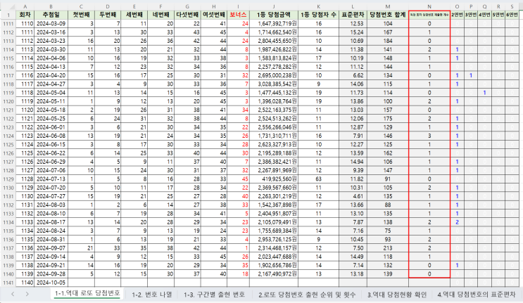Click the '회차' header cell
This screenshot has width=523, height=303.
(25, 15)
